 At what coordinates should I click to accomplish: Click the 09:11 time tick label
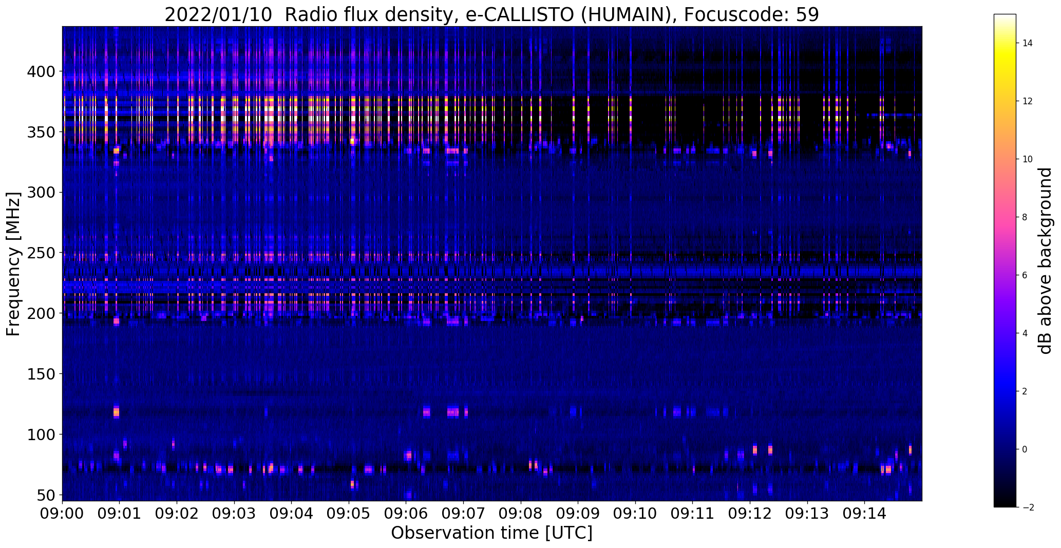693,514
